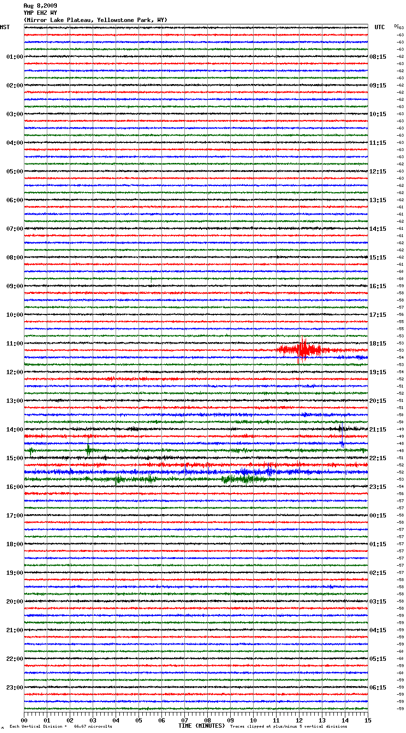Image resolution: width=406 pixels, height=733 pixels.
Task: Select the 20:00 MST row label
Action: (x=15, y=602)
